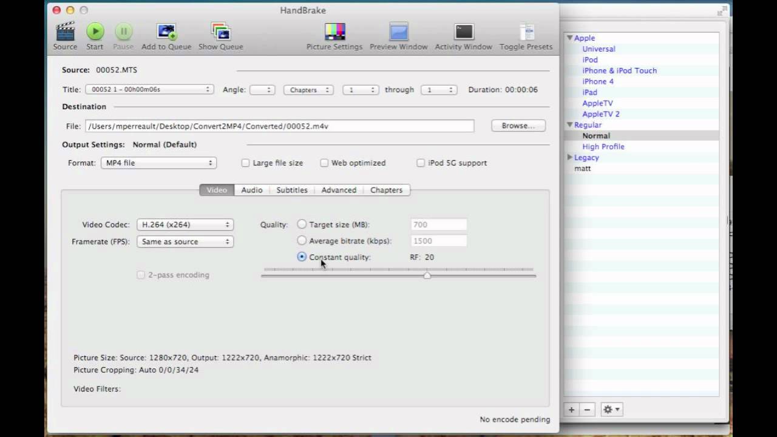Viewport: 777px width, 437px height.
Task: Enable Large file size checkbox
Action: click(x=245, y=163)
